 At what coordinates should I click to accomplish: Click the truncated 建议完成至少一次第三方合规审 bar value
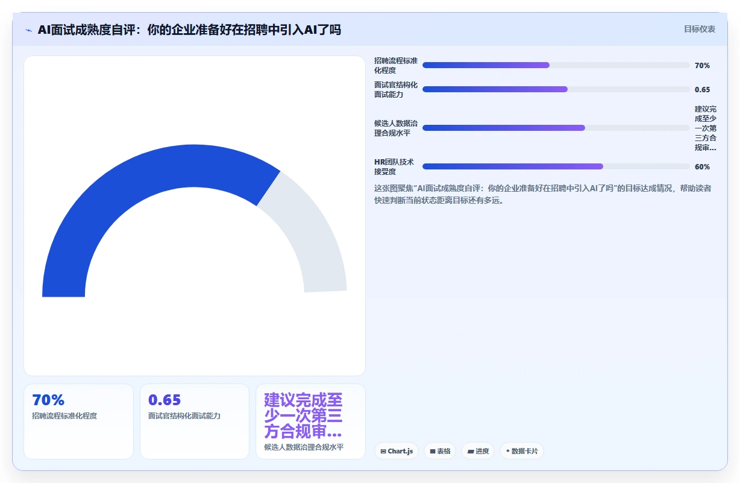(706, 128)
